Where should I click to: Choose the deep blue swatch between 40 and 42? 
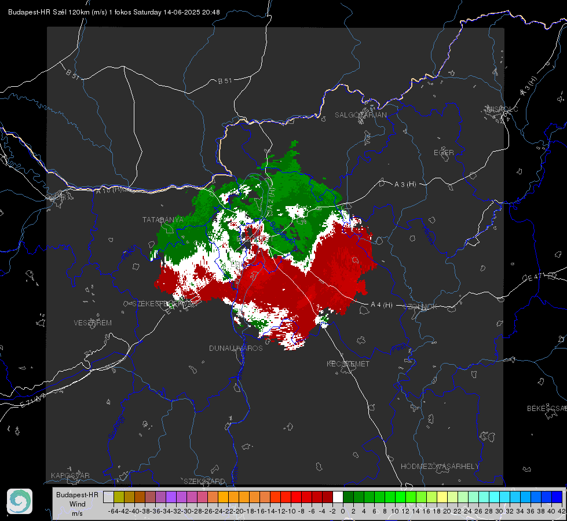click(x=557, y=497)
